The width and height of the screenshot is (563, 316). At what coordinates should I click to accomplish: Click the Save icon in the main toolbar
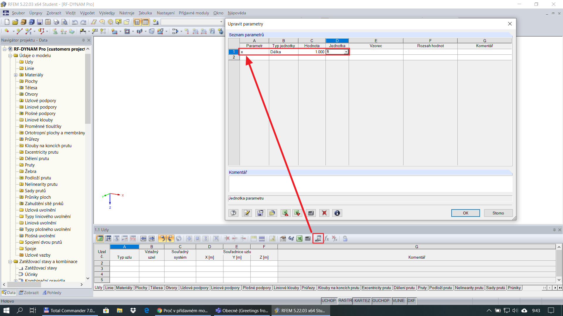pos(40,22)
